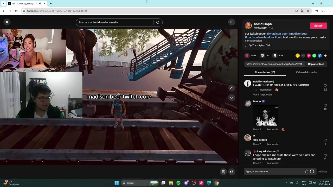This screenshot has width=333, height=187.
Task: Install app icon in address bar
Action: click(297, 11)
